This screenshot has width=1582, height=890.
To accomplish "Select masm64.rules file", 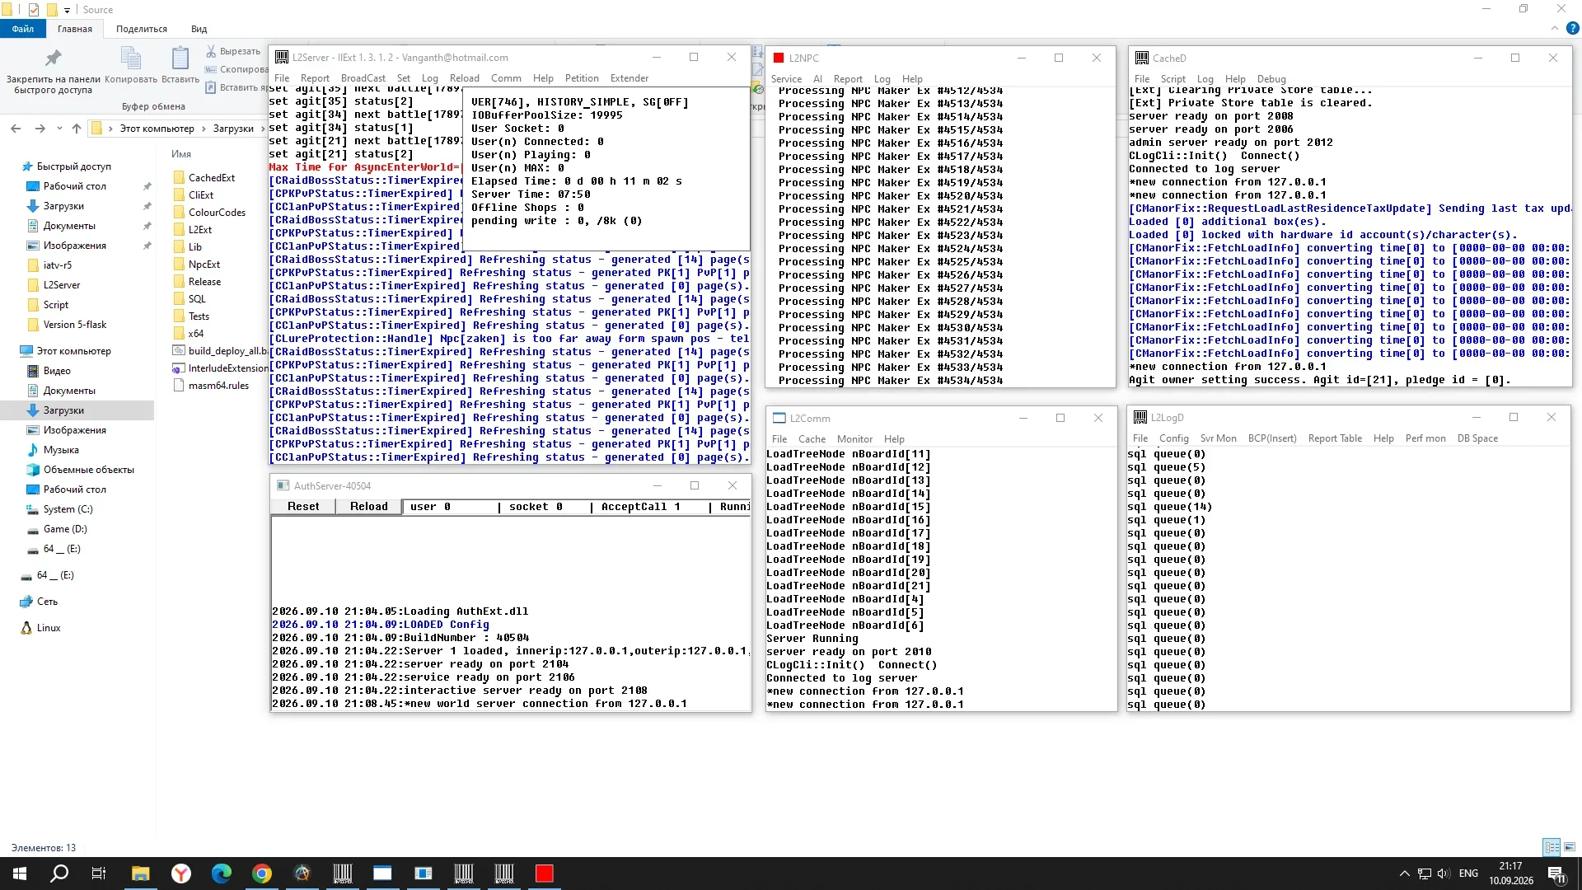I will (x=218, y=386).
